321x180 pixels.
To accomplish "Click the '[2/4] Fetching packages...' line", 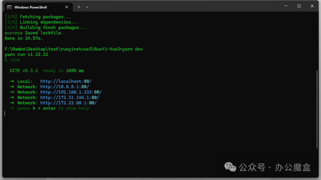I will click(x=38, y=17).
